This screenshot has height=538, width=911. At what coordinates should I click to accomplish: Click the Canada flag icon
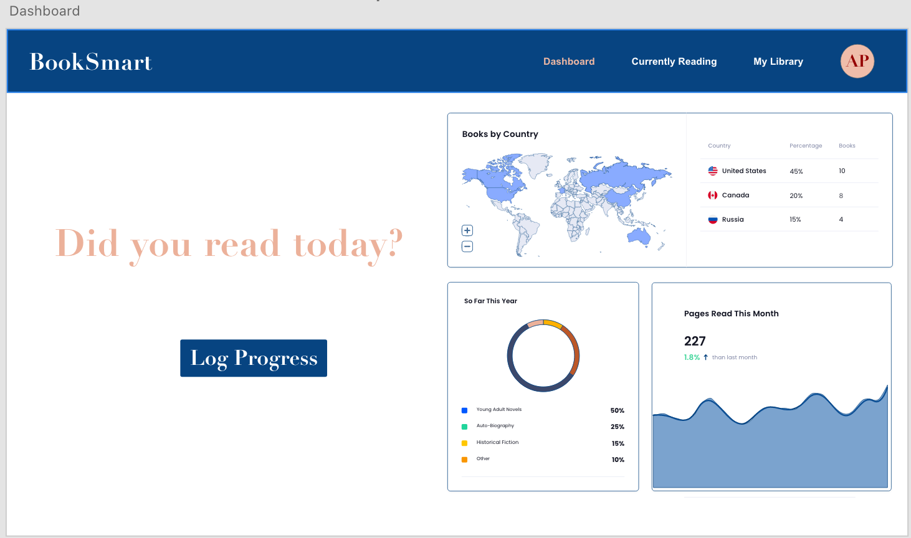713,195
